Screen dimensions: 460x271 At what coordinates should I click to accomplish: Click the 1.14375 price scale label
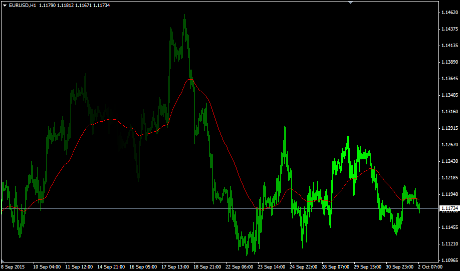click(x=449, y=29)
